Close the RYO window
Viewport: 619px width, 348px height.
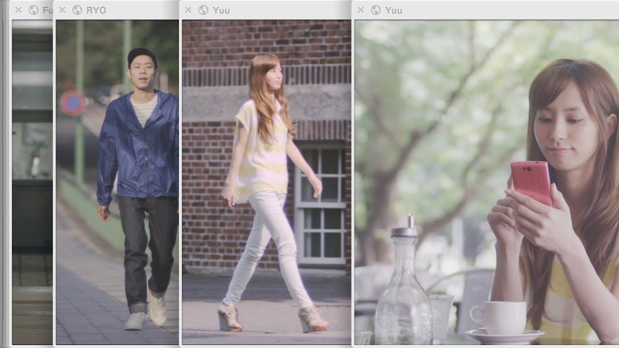pyautogui.click(x=62, y=10)
